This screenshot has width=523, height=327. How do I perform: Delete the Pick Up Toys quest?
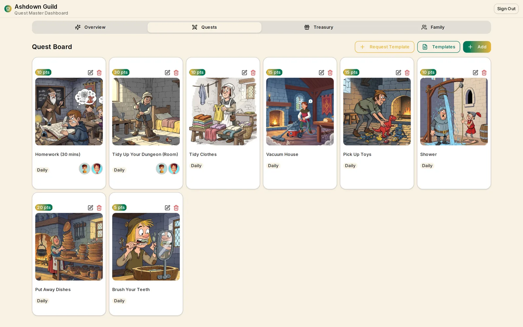(407, 73)
